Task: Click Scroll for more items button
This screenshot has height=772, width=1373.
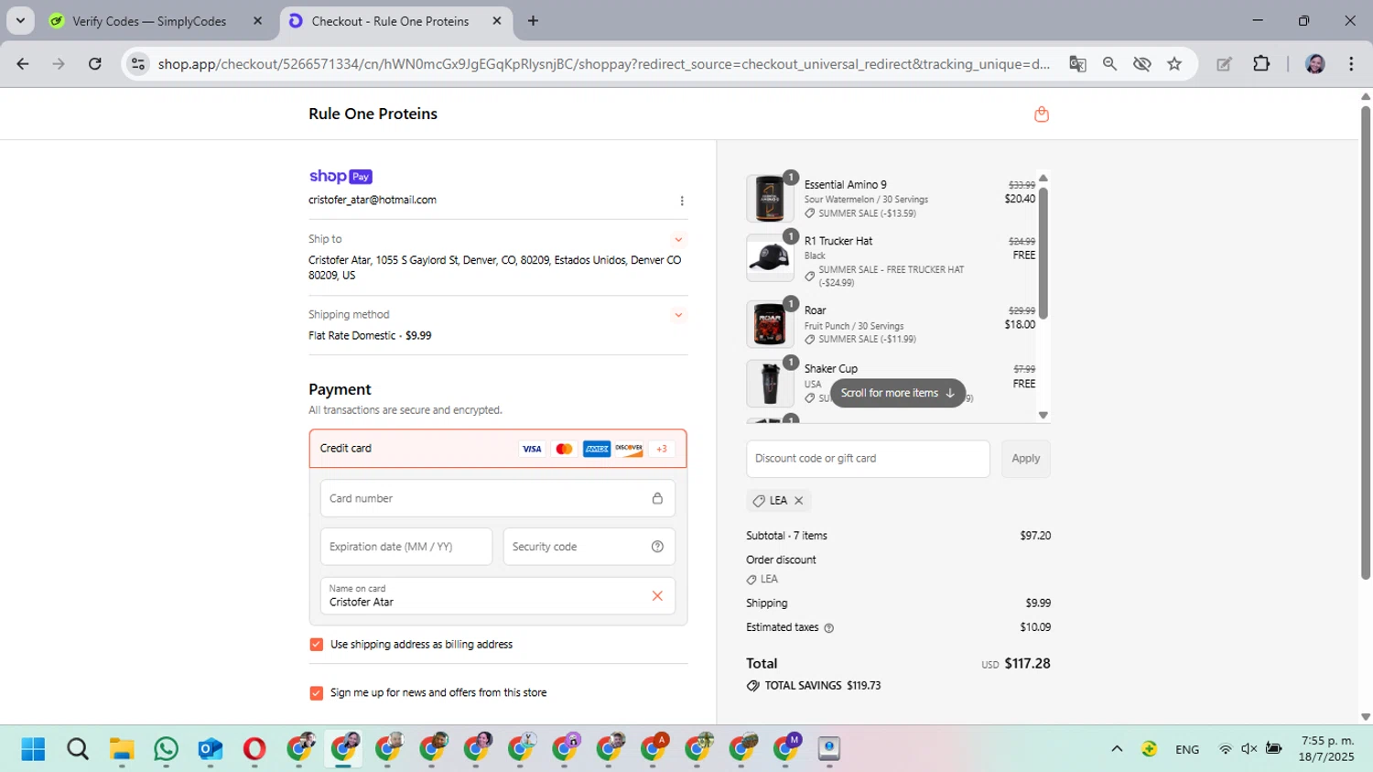Action: [x=897, y=393]
